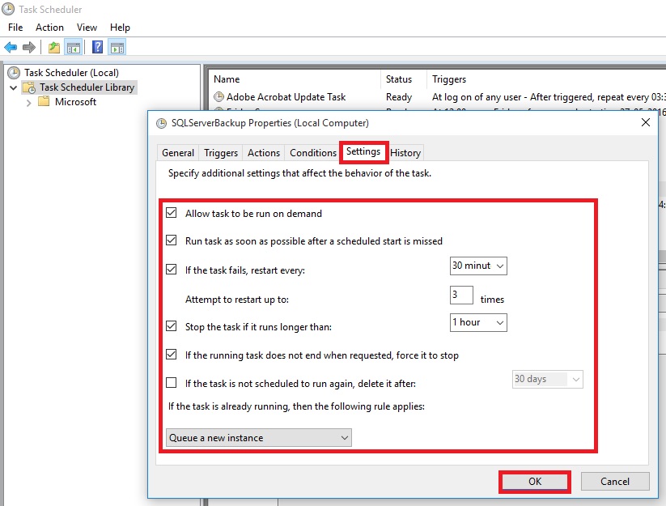Toggle the Show/Hide Console Tree icon
666x506 pixels.
73,47
